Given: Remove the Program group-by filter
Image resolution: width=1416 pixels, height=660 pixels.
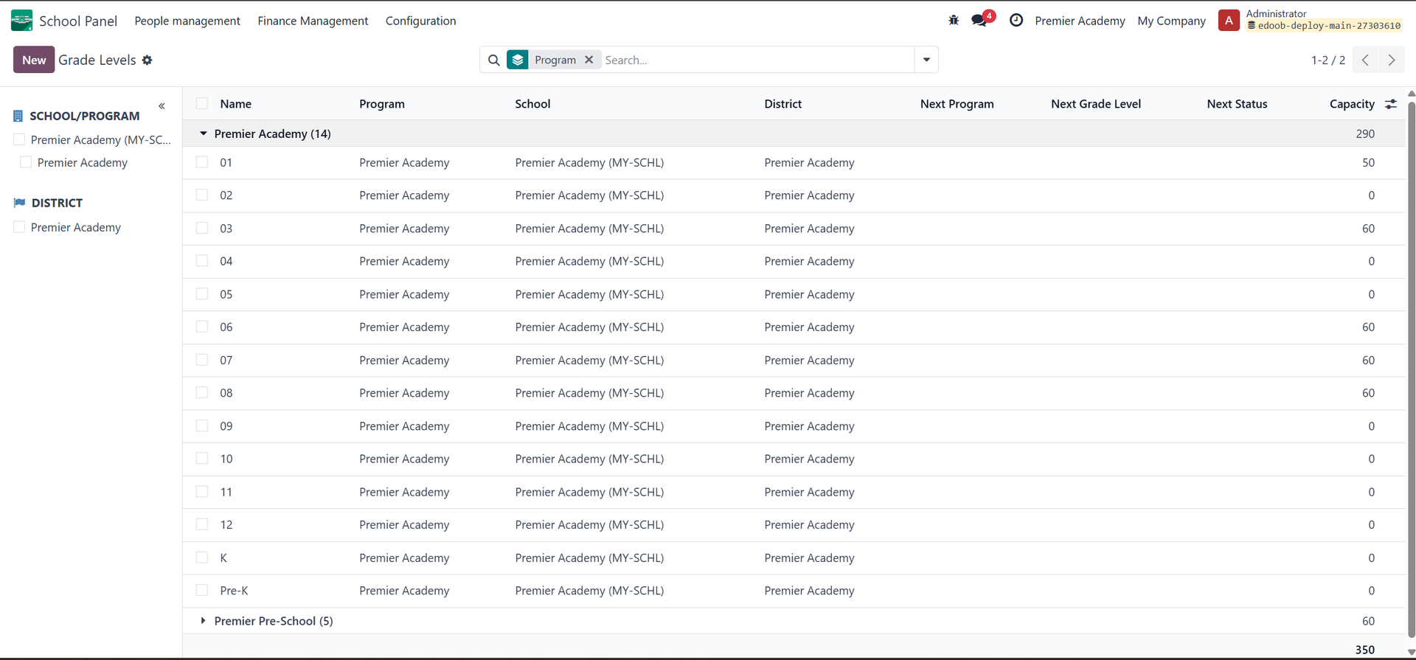Looking at the screenshot, I should 589,60.
